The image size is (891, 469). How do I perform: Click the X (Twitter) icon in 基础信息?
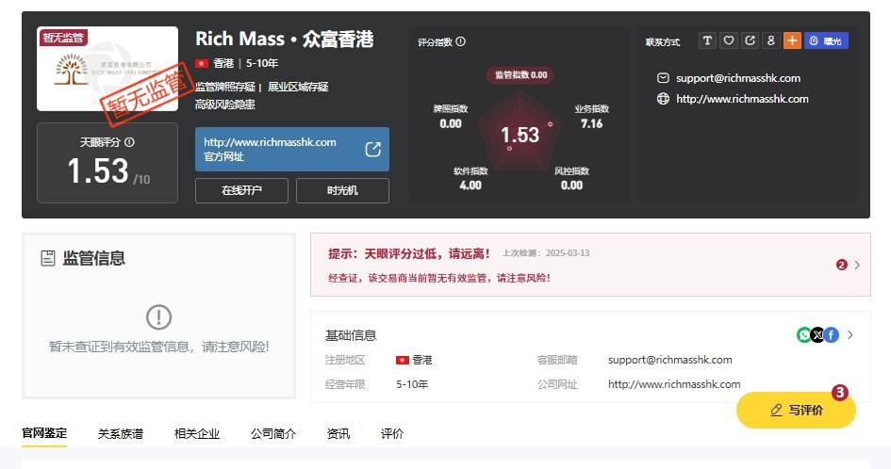(x=817, y=335)
